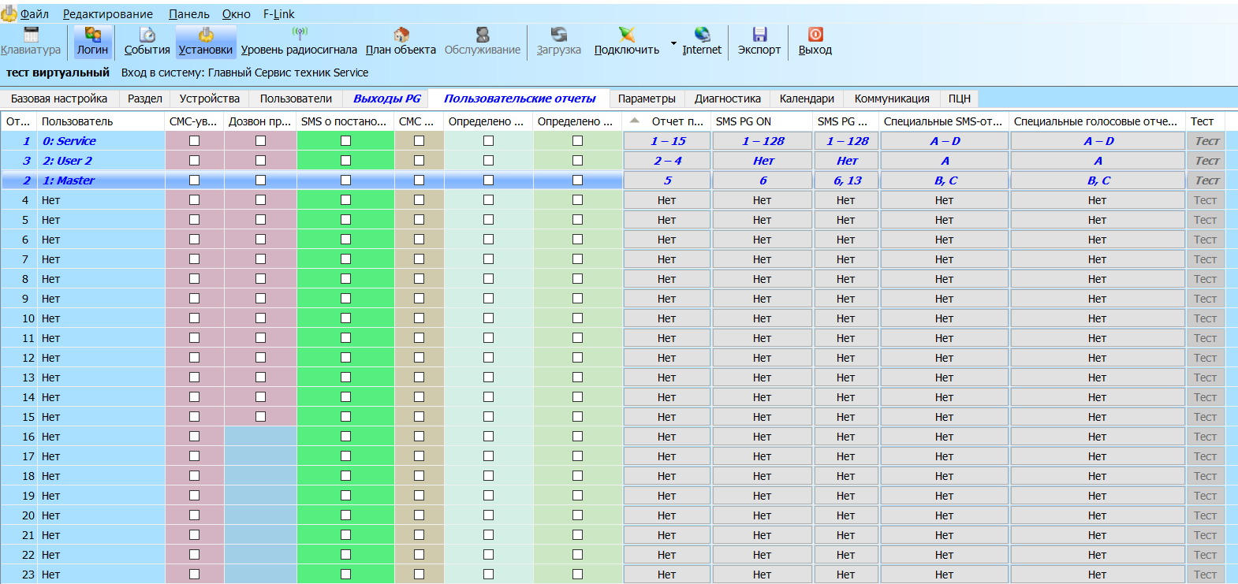
Task: Click the Выход exit icon
Action: (815, 41)
